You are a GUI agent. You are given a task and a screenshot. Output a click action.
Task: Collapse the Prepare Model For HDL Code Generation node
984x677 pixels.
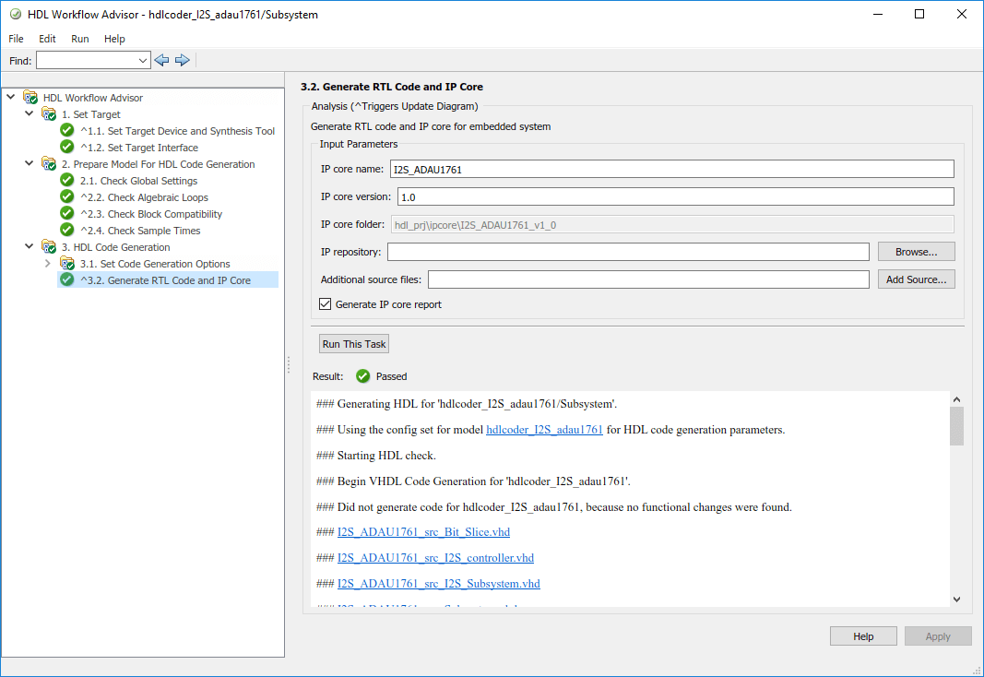(x=30, y=164)
